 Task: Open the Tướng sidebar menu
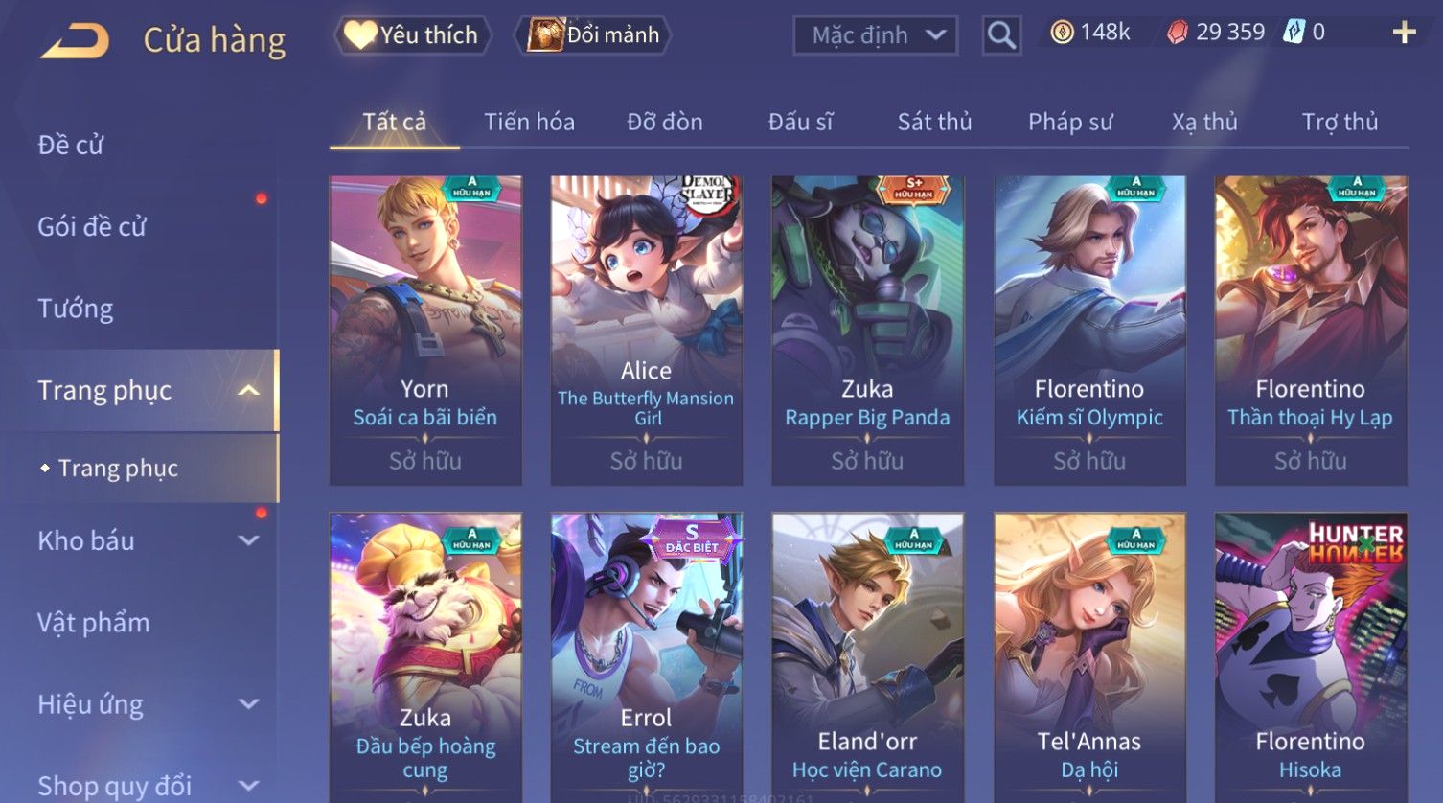76,309
